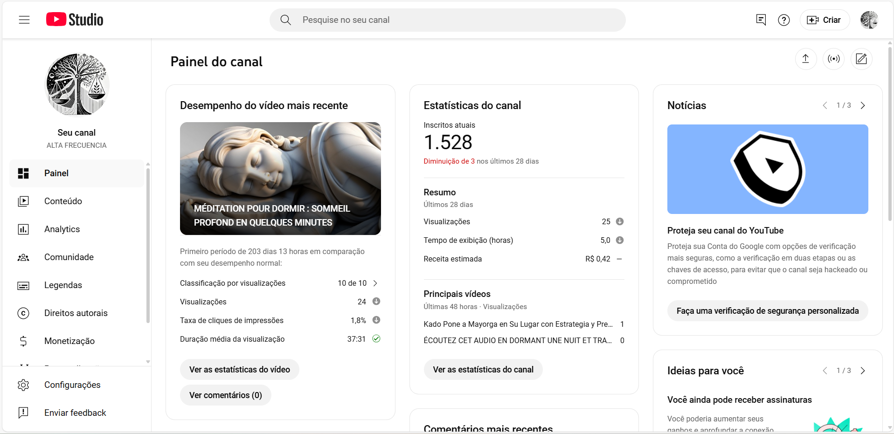Open the help question mark icon
This screenshot has width=894, height=434.
[784, 20]
